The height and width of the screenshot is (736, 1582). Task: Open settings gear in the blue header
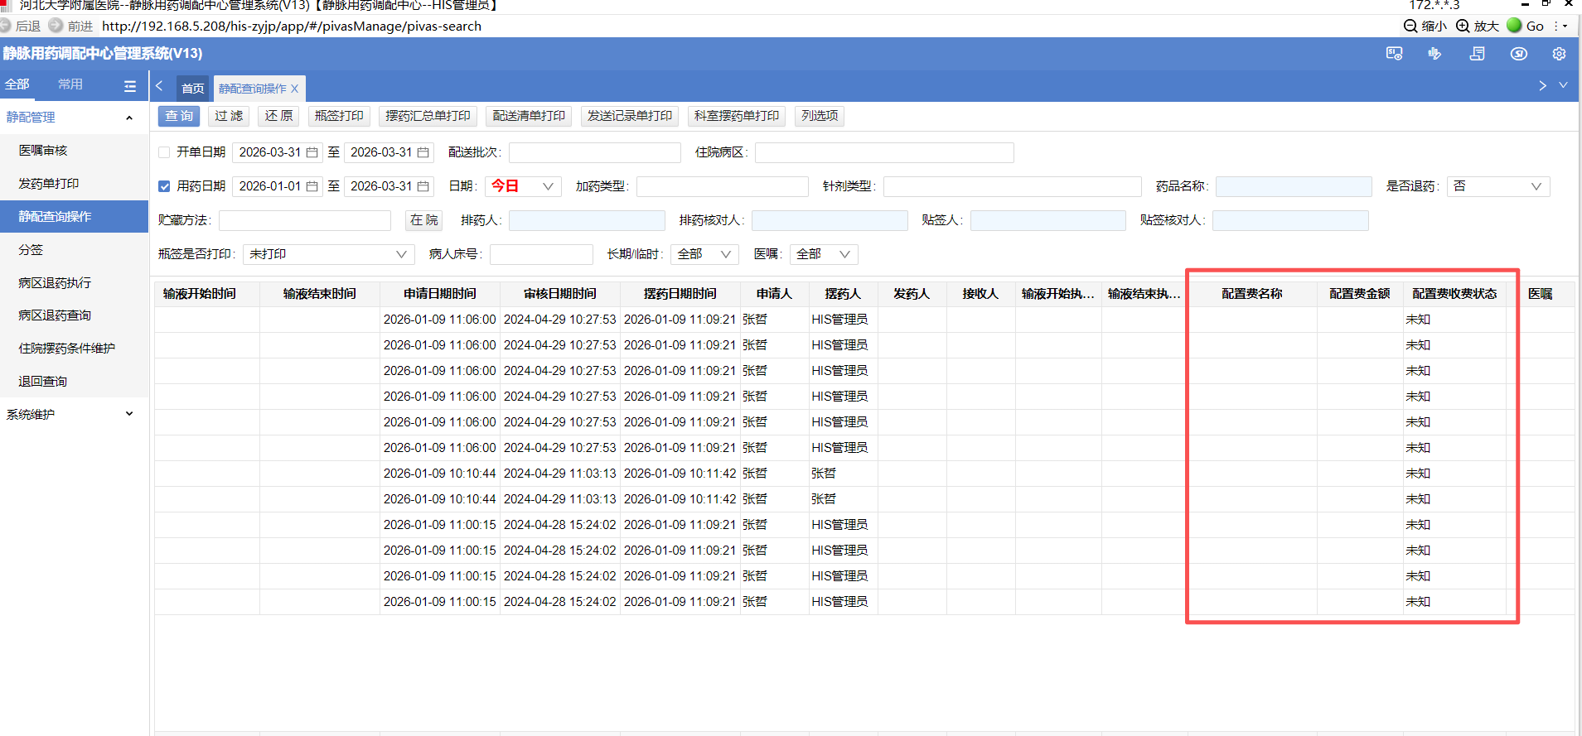[x=1559, y=54]
